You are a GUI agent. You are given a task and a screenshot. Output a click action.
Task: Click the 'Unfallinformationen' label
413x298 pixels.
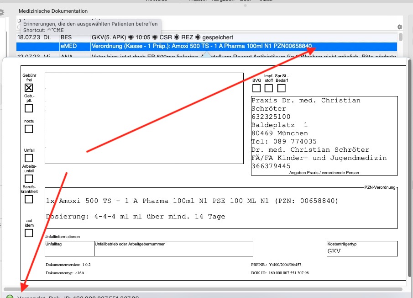click(x=62, y=237)
